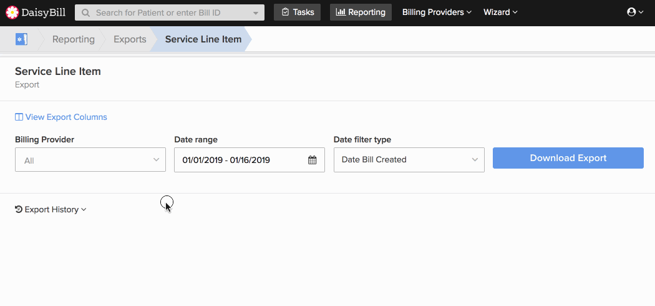Open the address book home breadcrumb icon
This screenshot has height=306, width=655.
tap(21, 39)
